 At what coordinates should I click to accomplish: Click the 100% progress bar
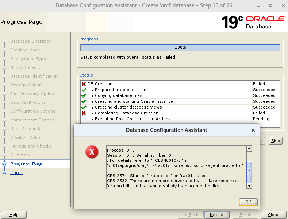(180, 48)
